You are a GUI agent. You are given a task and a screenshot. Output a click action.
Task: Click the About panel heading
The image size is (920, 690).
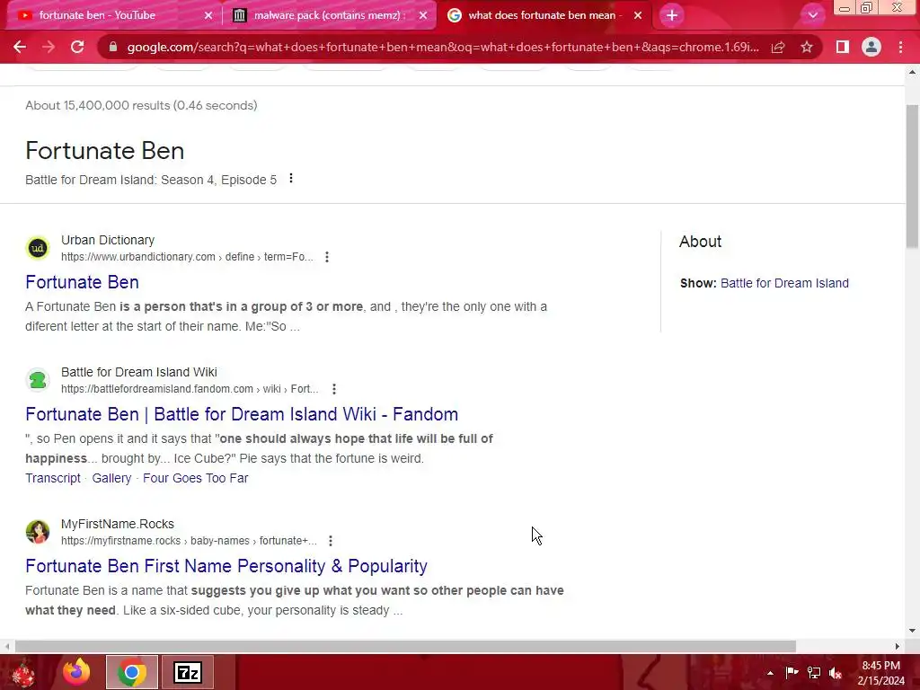tap(700, 242)
